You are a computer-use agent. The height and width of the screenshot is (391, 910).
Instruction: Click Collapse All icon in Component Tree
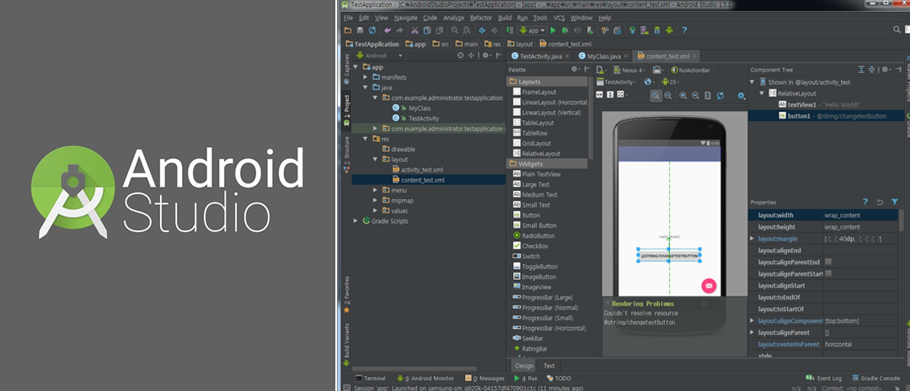[x=872, y=70]
